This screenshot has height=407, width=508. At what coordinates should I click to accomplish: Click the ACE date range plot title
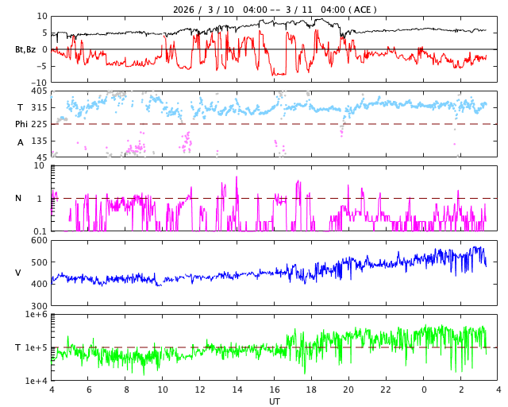(x=275, y=10)
